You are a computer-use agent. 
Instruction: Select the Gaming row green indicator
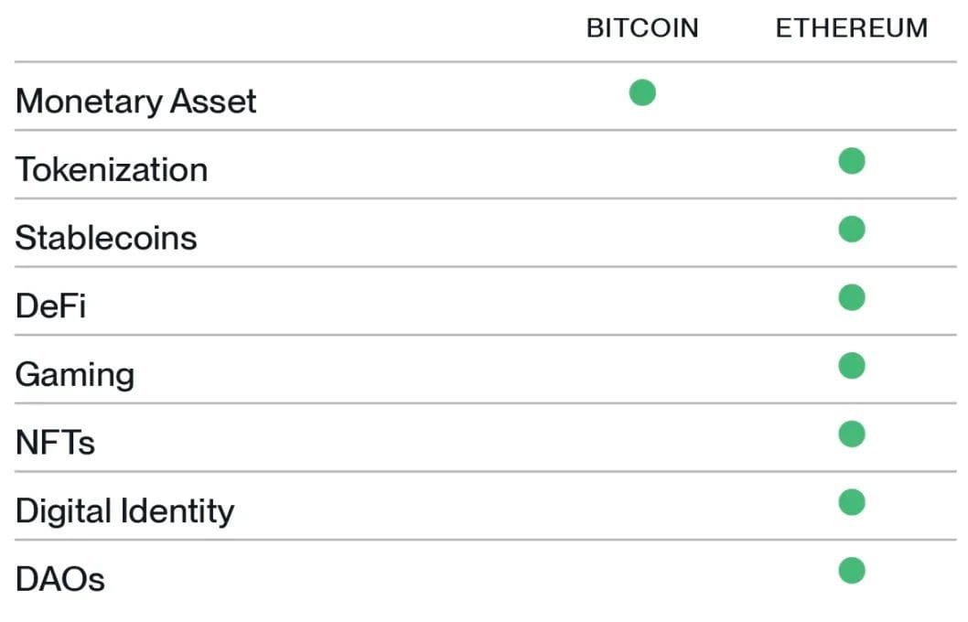[x=851, y=365]
